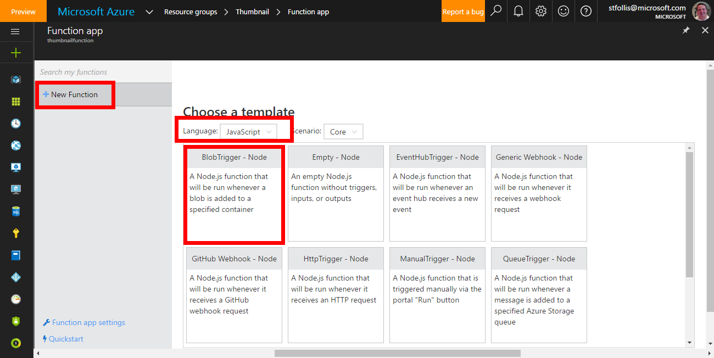
Task: Click the New Function button
Action: point(74,94)
